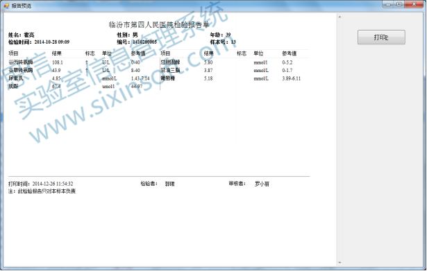Click the 打印 print button
The width and height of the screenshot is (427, 271).
[x=381, y=37]
